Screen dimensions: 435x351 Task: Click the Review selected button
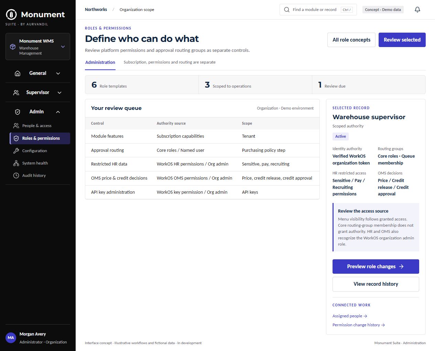402,40
